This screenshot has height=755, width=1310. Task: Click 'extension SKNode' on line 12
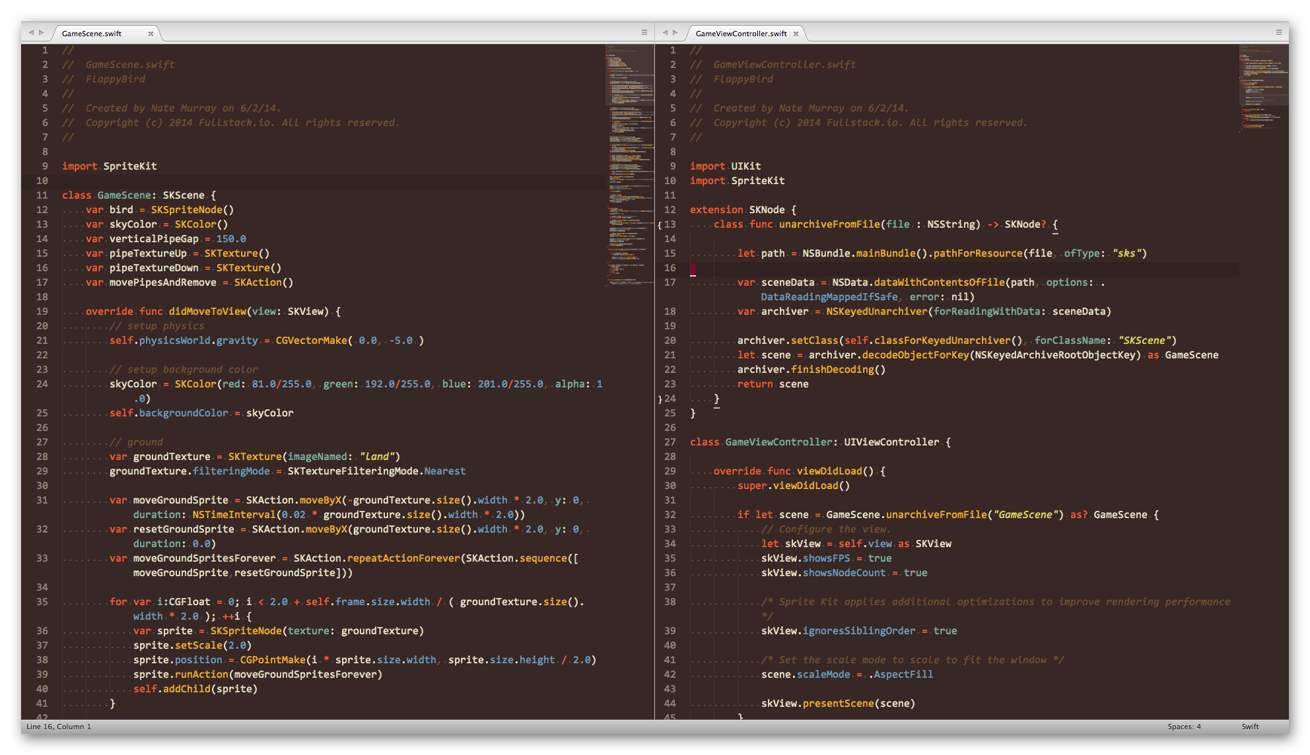[x=738, y=210]
